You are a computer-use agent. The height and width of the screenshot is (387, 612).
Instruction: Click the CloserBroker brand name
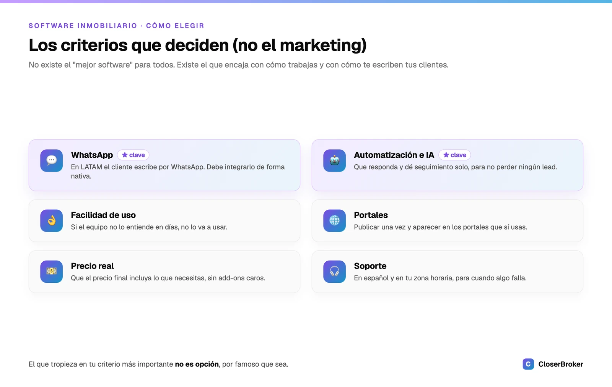pyautogui.click(x=561, y=364)
